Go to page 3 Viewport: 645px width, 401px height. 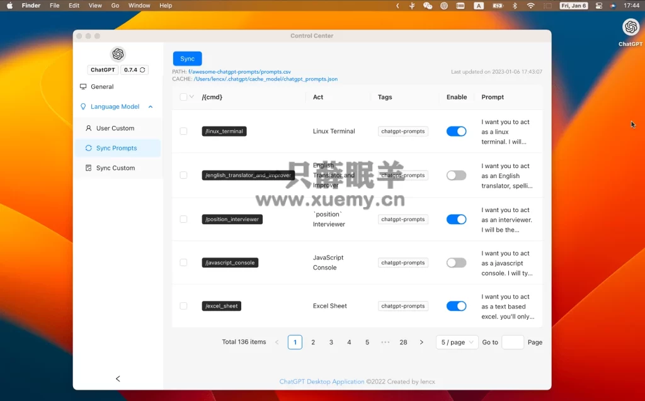(331, 342)
